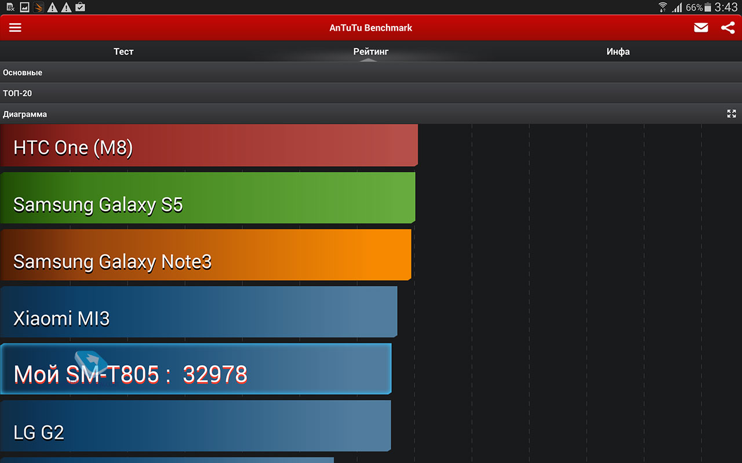
Task: Open the first warning triangle notification
Action: tap(53, 8)
